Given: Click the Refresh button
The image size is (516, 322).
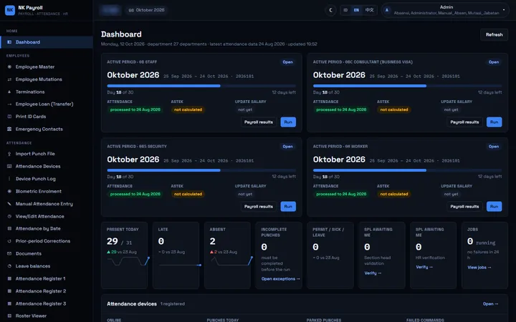Looking at the screenshot, I should pyautogui.click(x=494, y=34).
